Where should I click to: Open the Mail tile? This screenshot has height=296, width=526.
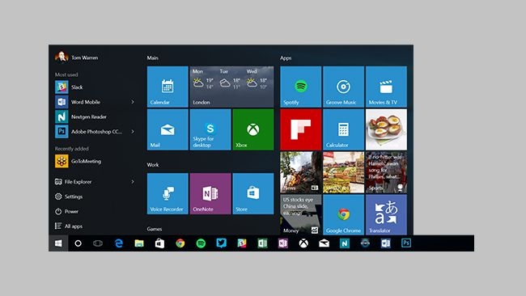coord(168,129)
